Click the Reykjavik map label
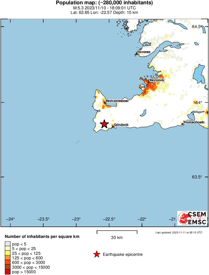The image size is (209, 275). pos(157,80)
